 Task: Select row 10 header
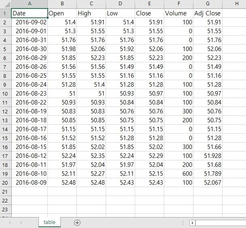tap(6, 94)
